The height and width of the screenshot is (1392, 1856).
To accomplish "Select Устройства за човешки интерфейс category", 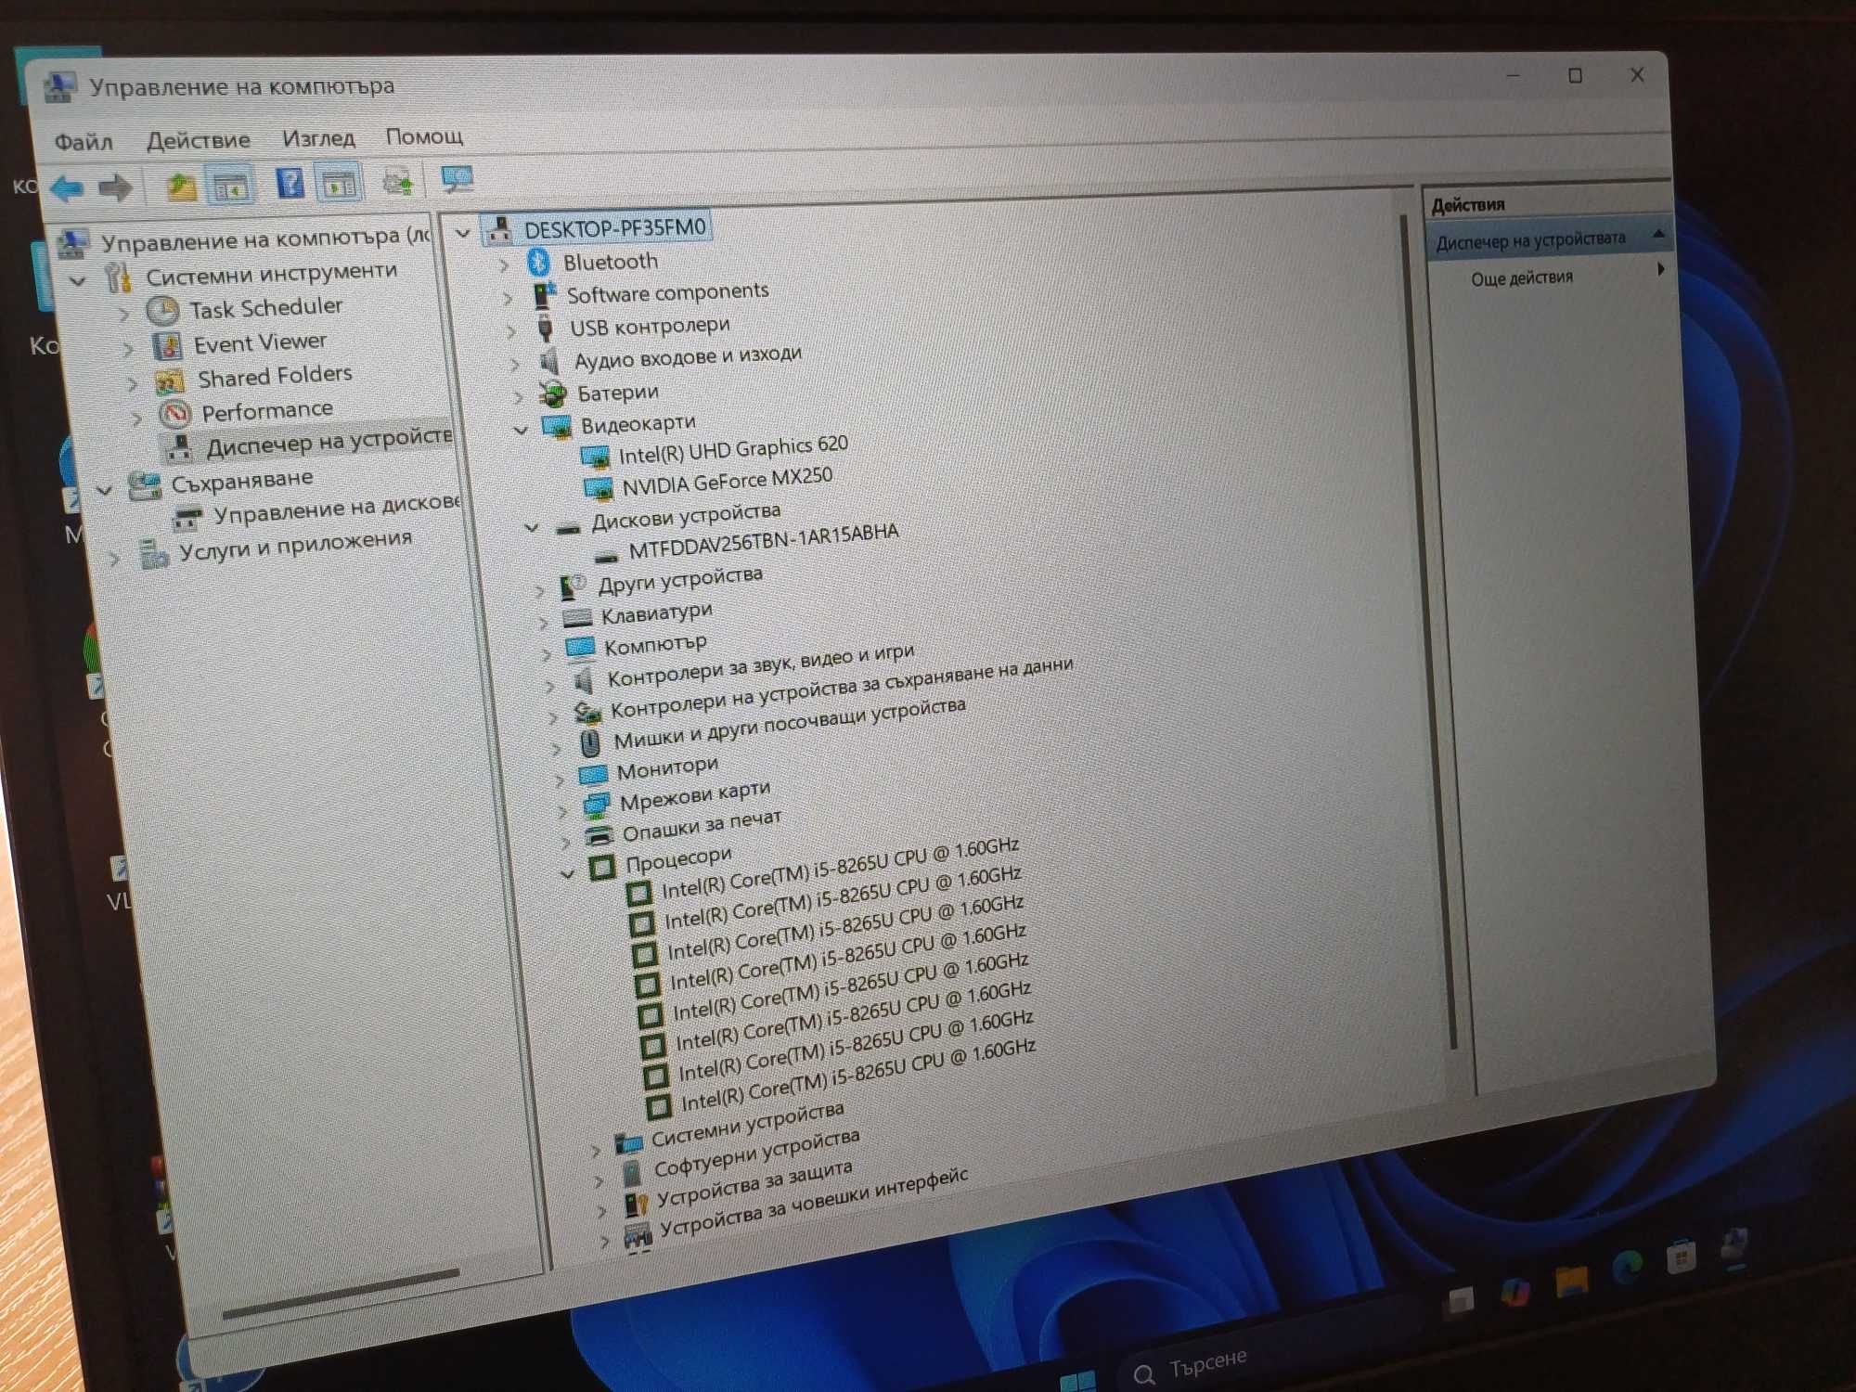I will tap(814, 1203).
